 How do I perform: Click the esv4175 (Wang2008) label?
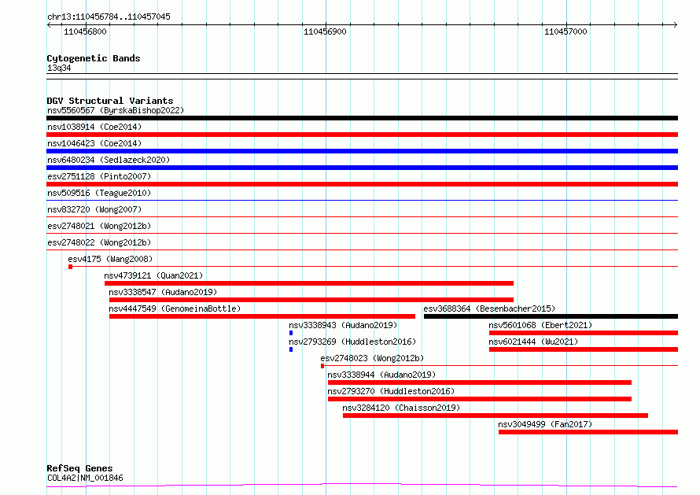tap(110, 259)
